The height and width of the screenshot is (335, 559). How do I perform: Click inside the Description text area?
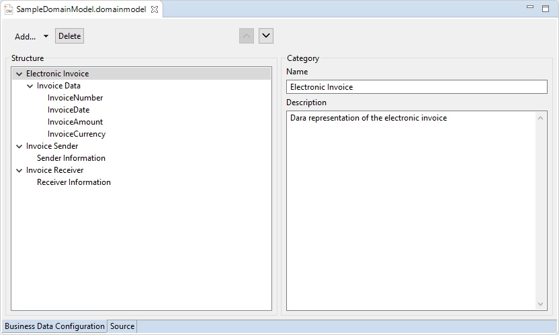(x=410, y=208)
